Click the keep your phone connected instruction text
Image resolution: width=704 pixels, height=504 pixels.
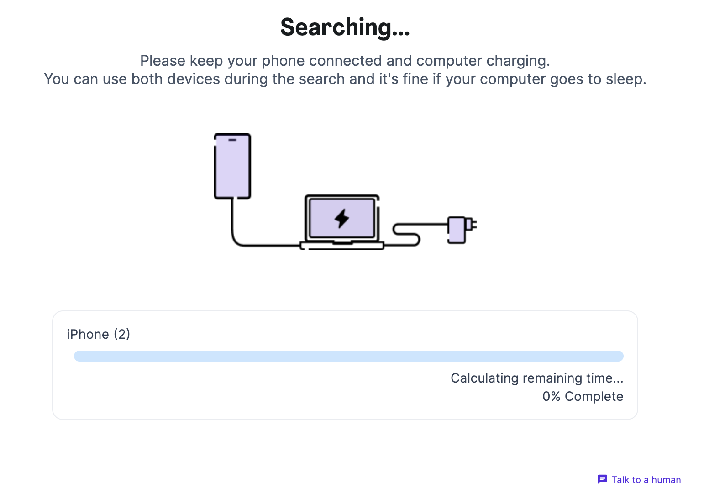point(346,60)
